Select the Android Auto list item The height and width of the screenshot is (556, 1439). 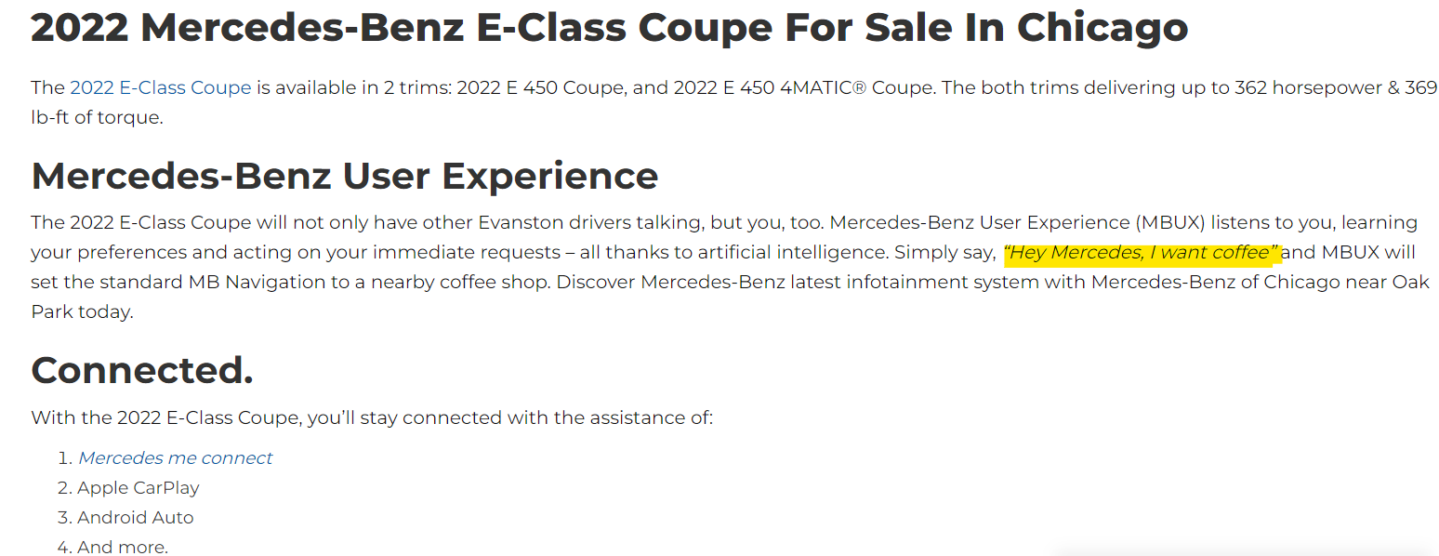tap(135, 517)
